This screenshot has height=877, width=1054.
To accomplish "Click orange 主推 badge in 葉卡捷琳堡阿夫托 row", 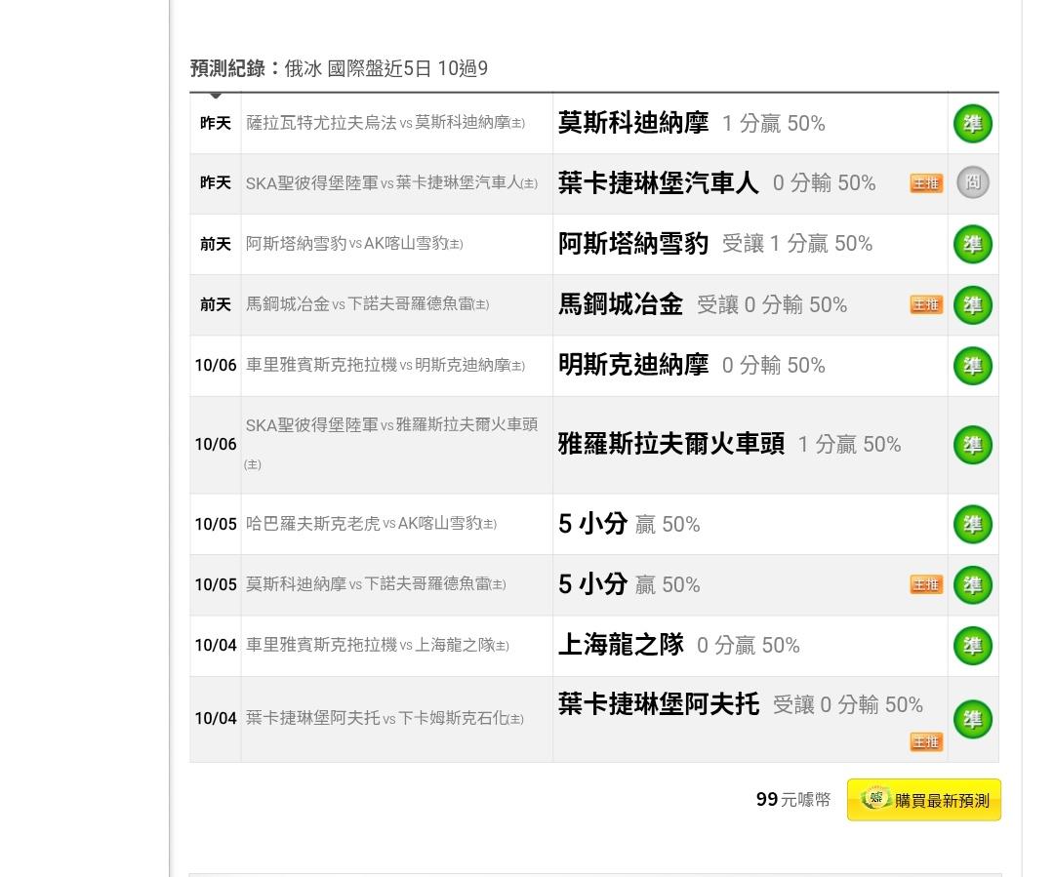I will [926, 742].
